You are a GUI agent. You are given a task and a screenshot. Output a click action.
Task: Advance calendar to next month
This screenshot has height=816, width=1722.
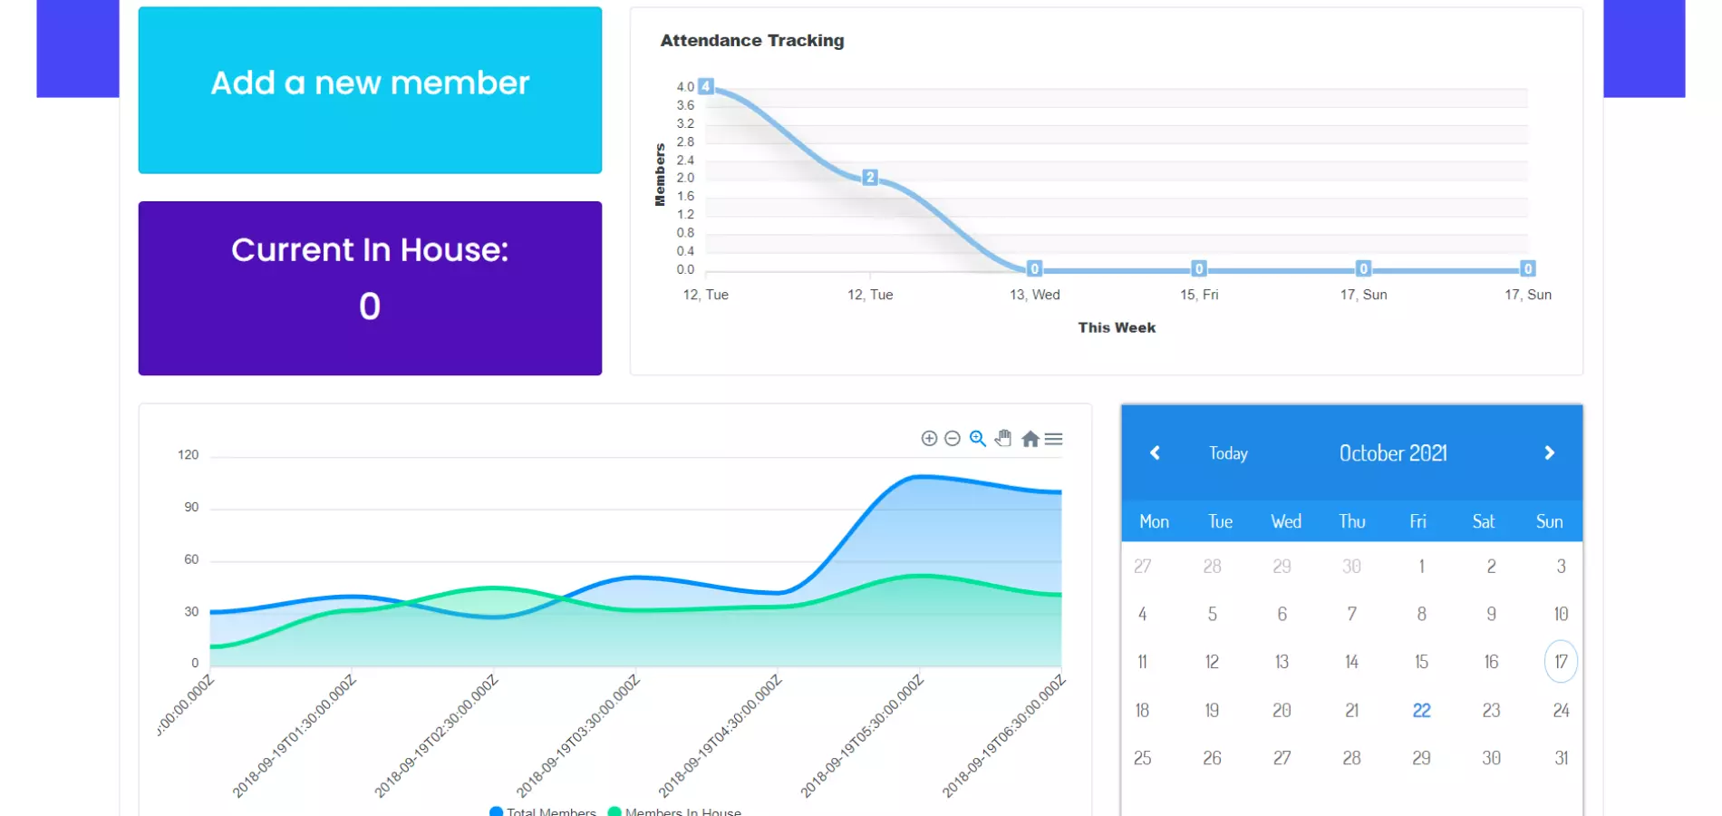coord(1549,453)
